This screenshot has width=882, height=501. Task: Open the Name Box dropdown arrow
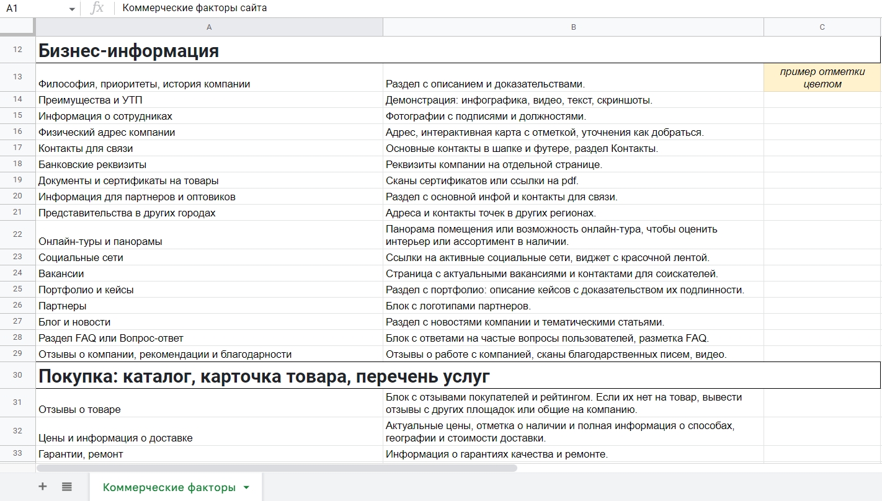pos(71,8)
